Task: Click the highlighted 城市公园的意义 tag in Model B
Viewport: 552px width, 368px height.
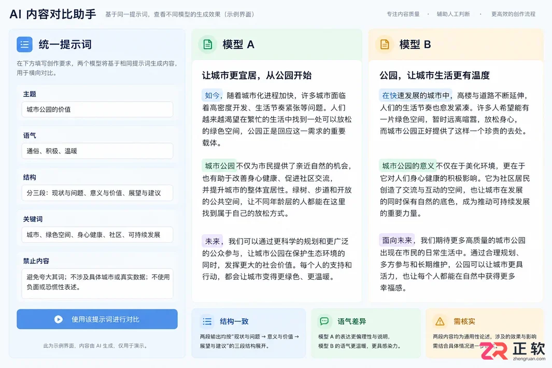Action: tap(408, 166)
